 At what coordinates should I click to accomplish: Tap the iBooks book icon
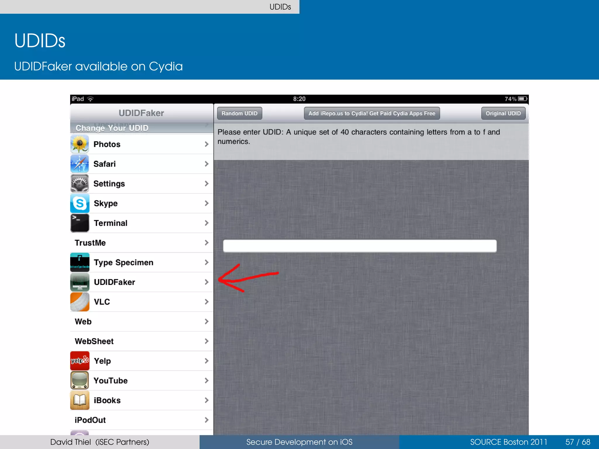pyautogui.click(x=80, y=400)
